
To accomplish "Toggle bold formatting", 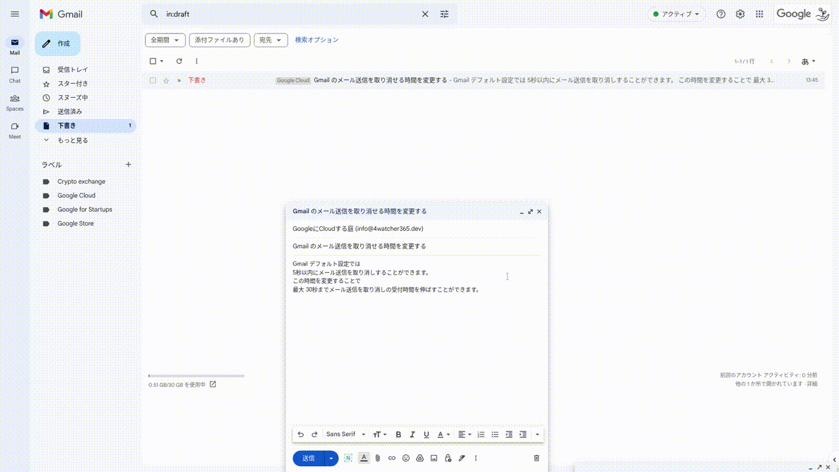I will pyautogui.click(x=398, y=434).
